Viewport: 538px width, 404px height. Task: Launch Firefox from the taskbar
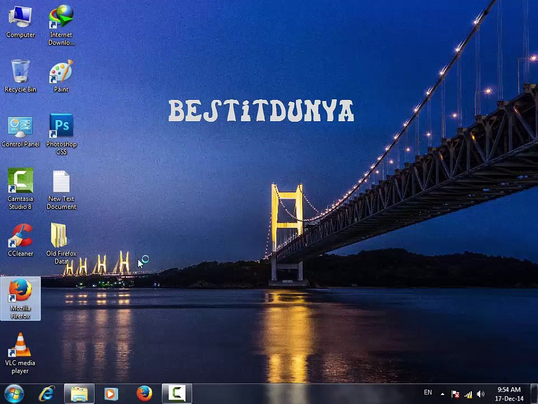pyautogui.click(x=144, y=393)
